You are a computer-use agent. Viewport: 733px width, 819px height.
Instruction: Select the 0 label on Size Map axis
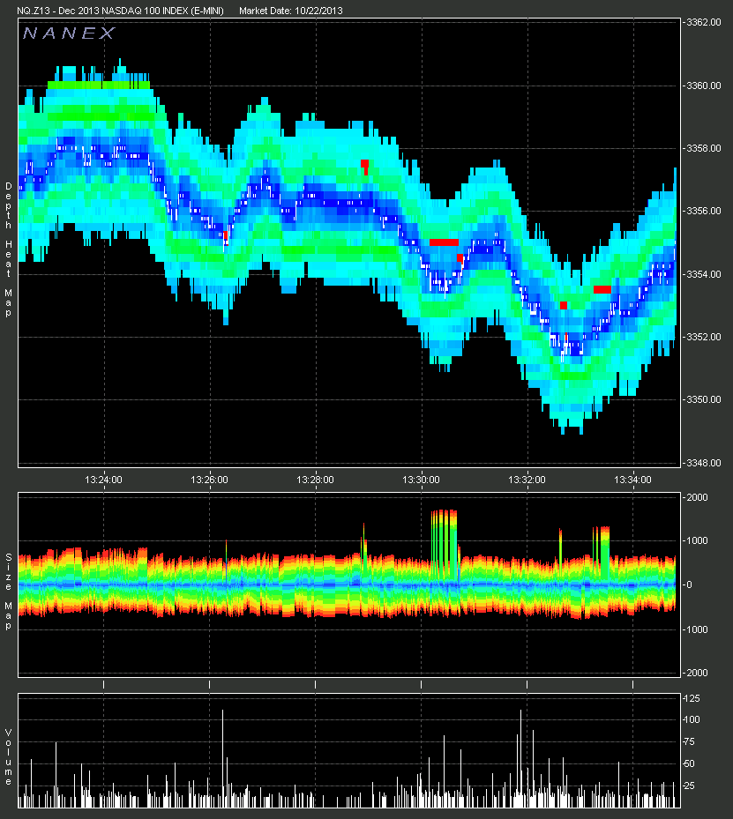(689, 585)
